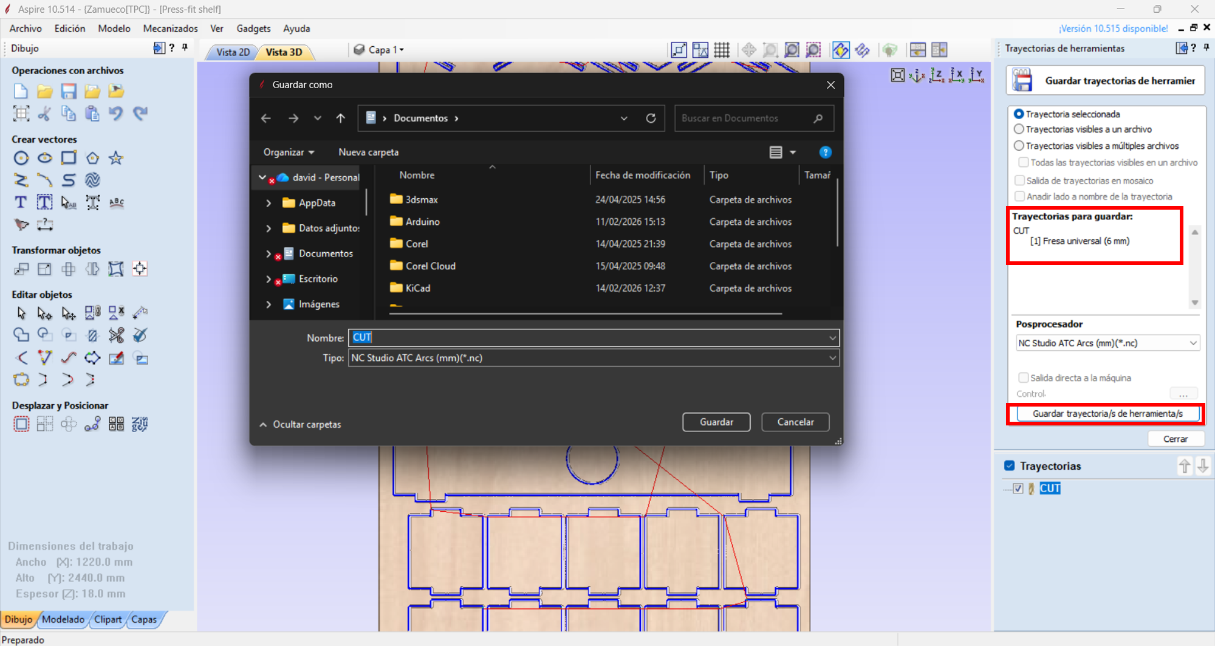Click the blue help icon in Guardar como dialog
The height and width of the screenshot is (646, 1215).
tap(825, 153)
